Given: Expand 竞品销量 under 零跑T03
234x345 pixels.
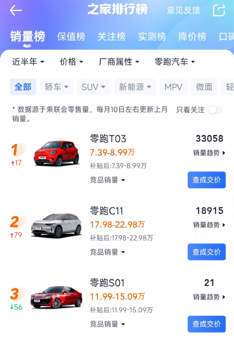Looking at the screenshot, I should click(x=107, y=180).
